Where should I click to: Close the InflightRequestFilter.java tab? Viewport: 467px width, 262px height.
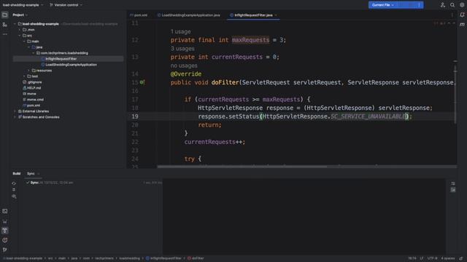276,15
